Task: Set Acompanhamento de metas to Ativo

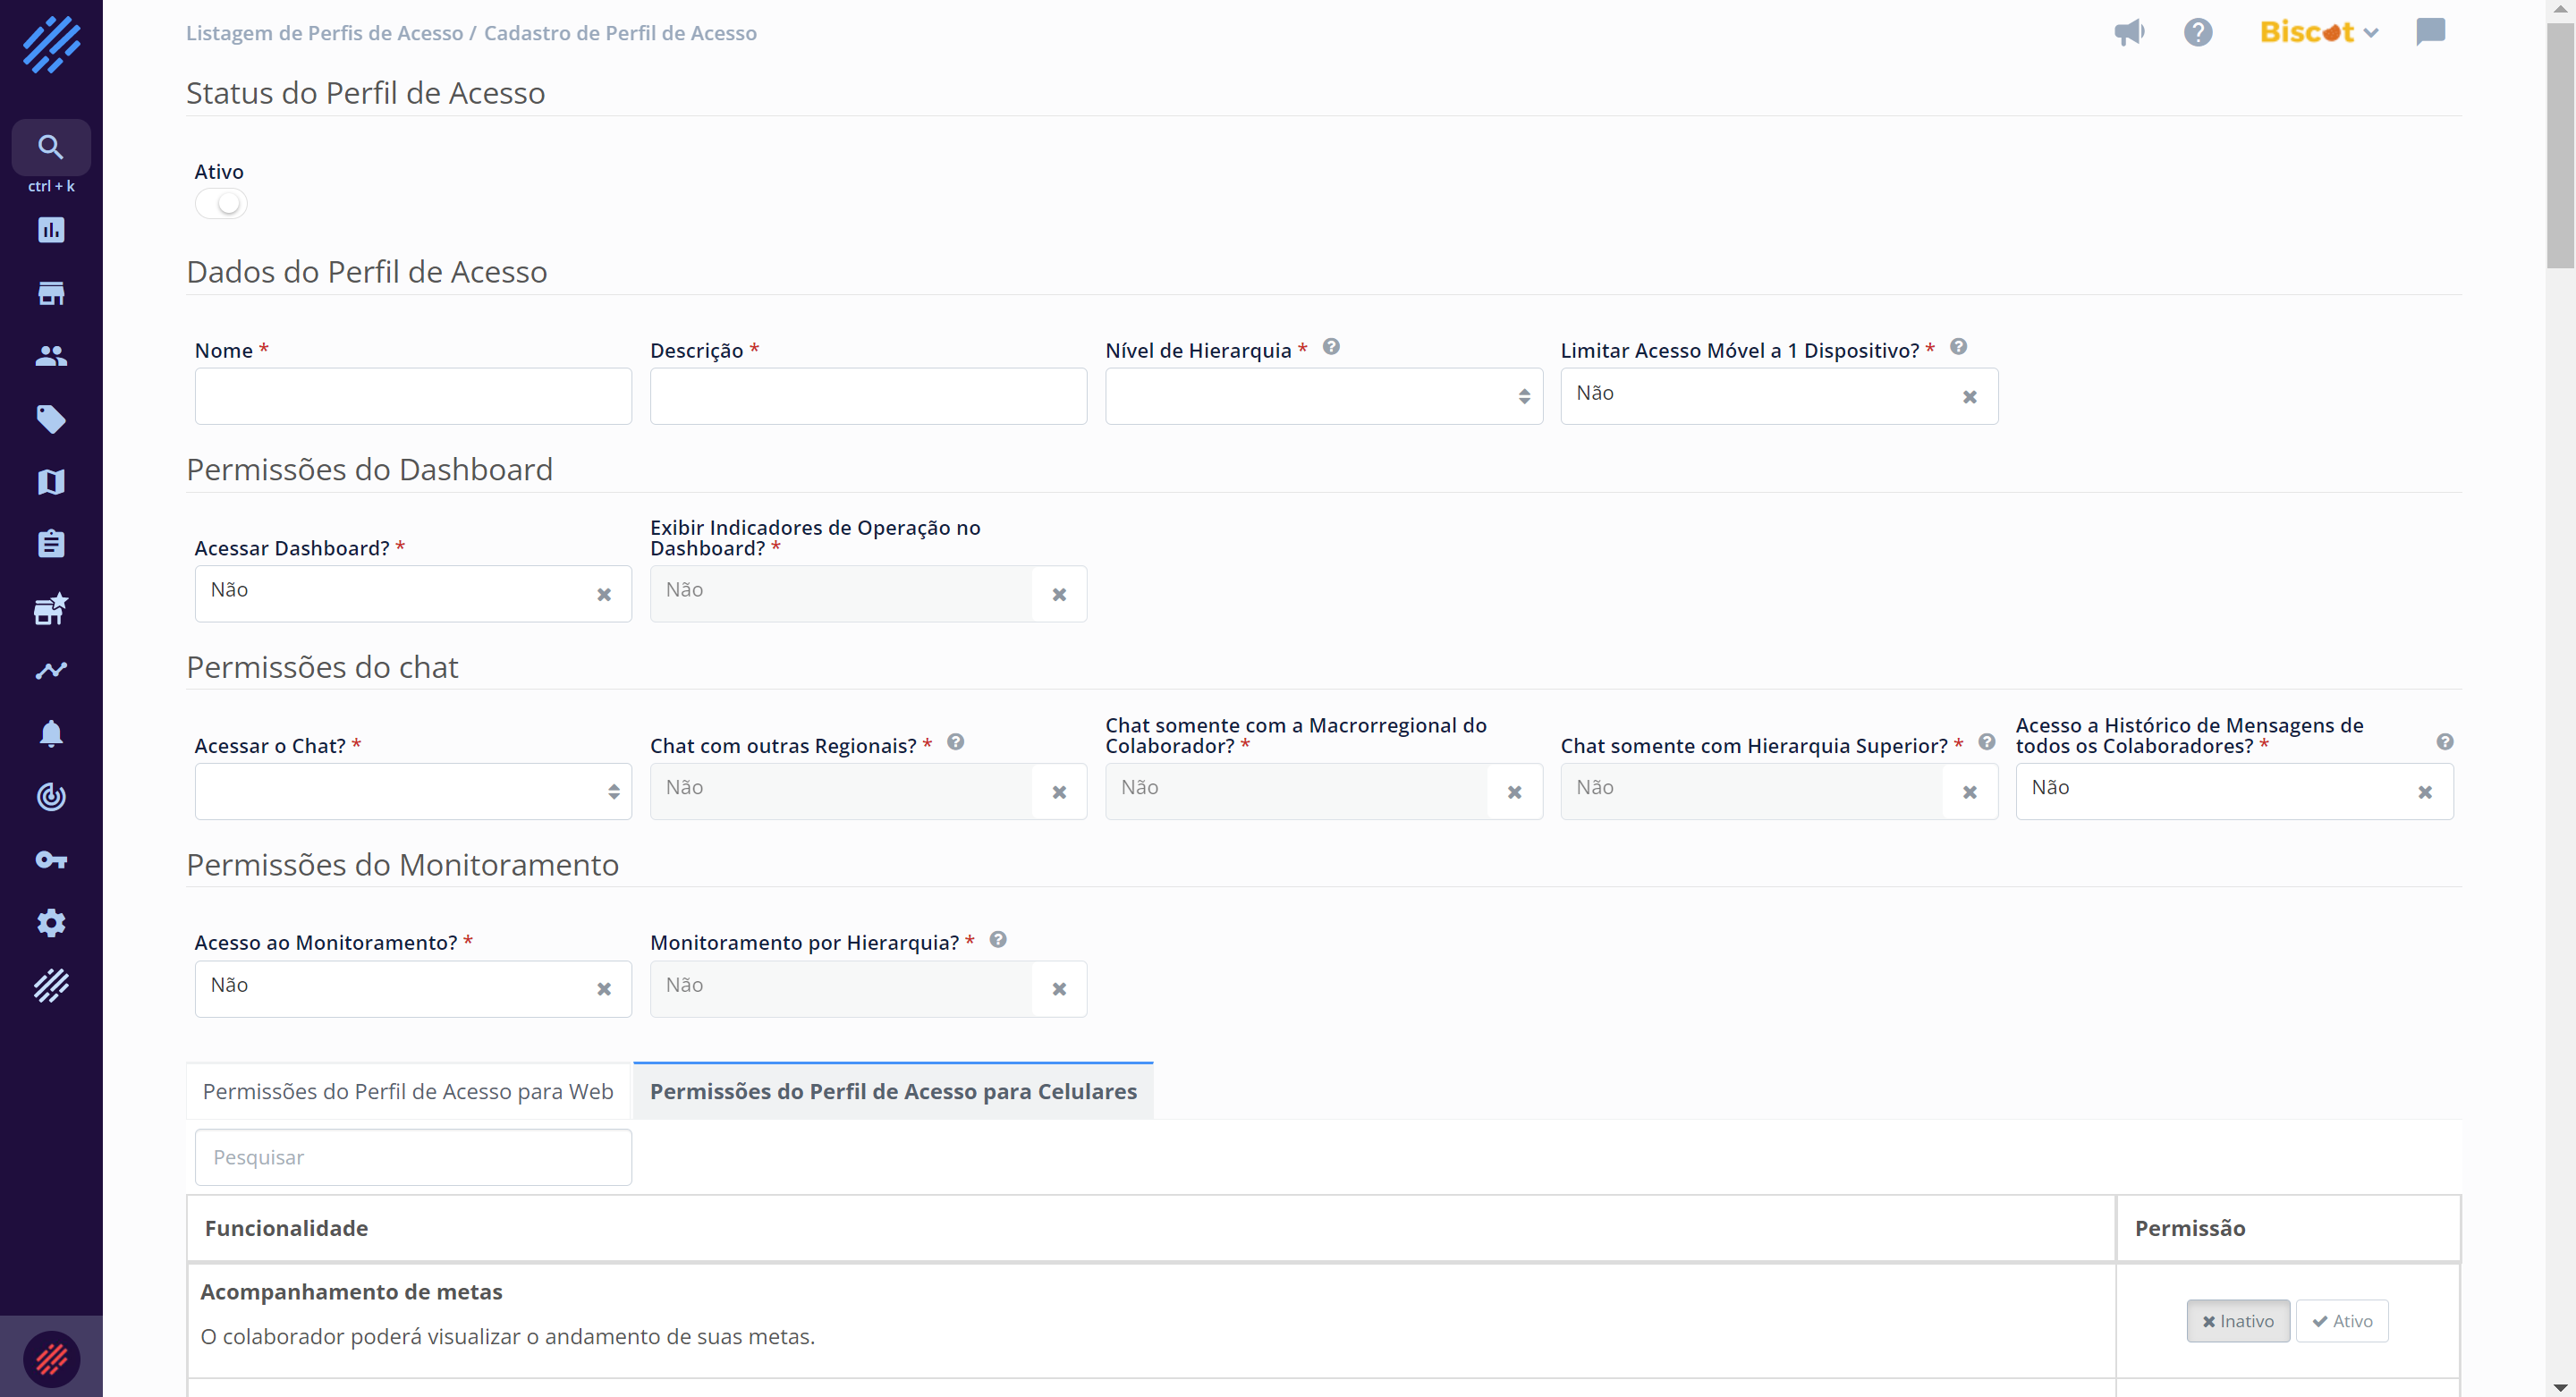Action: click(x=2341, y=1321)
